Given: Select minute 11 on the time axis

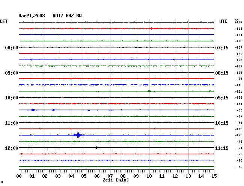Looking at the screenshot, I should (162, 176).
